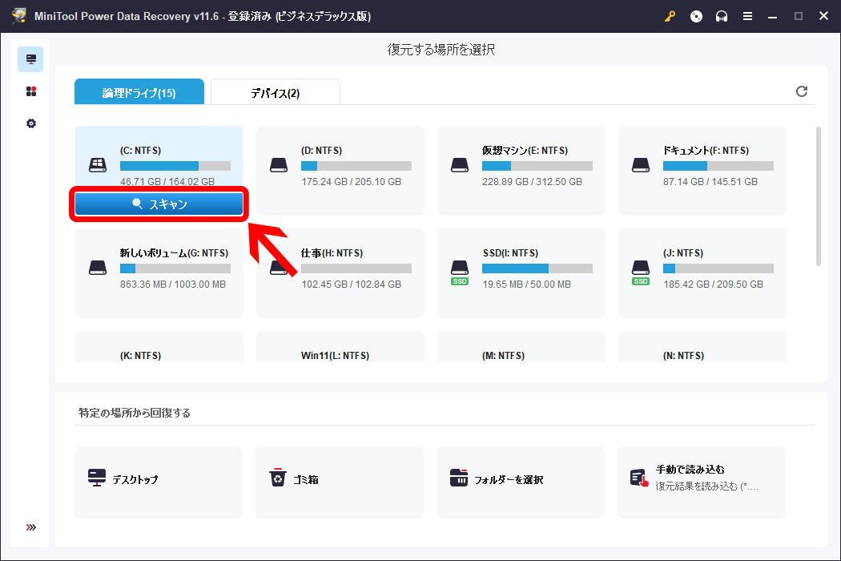
Task: Click the Desktop icon in デスクトップ card
Action: click(97, 477)
